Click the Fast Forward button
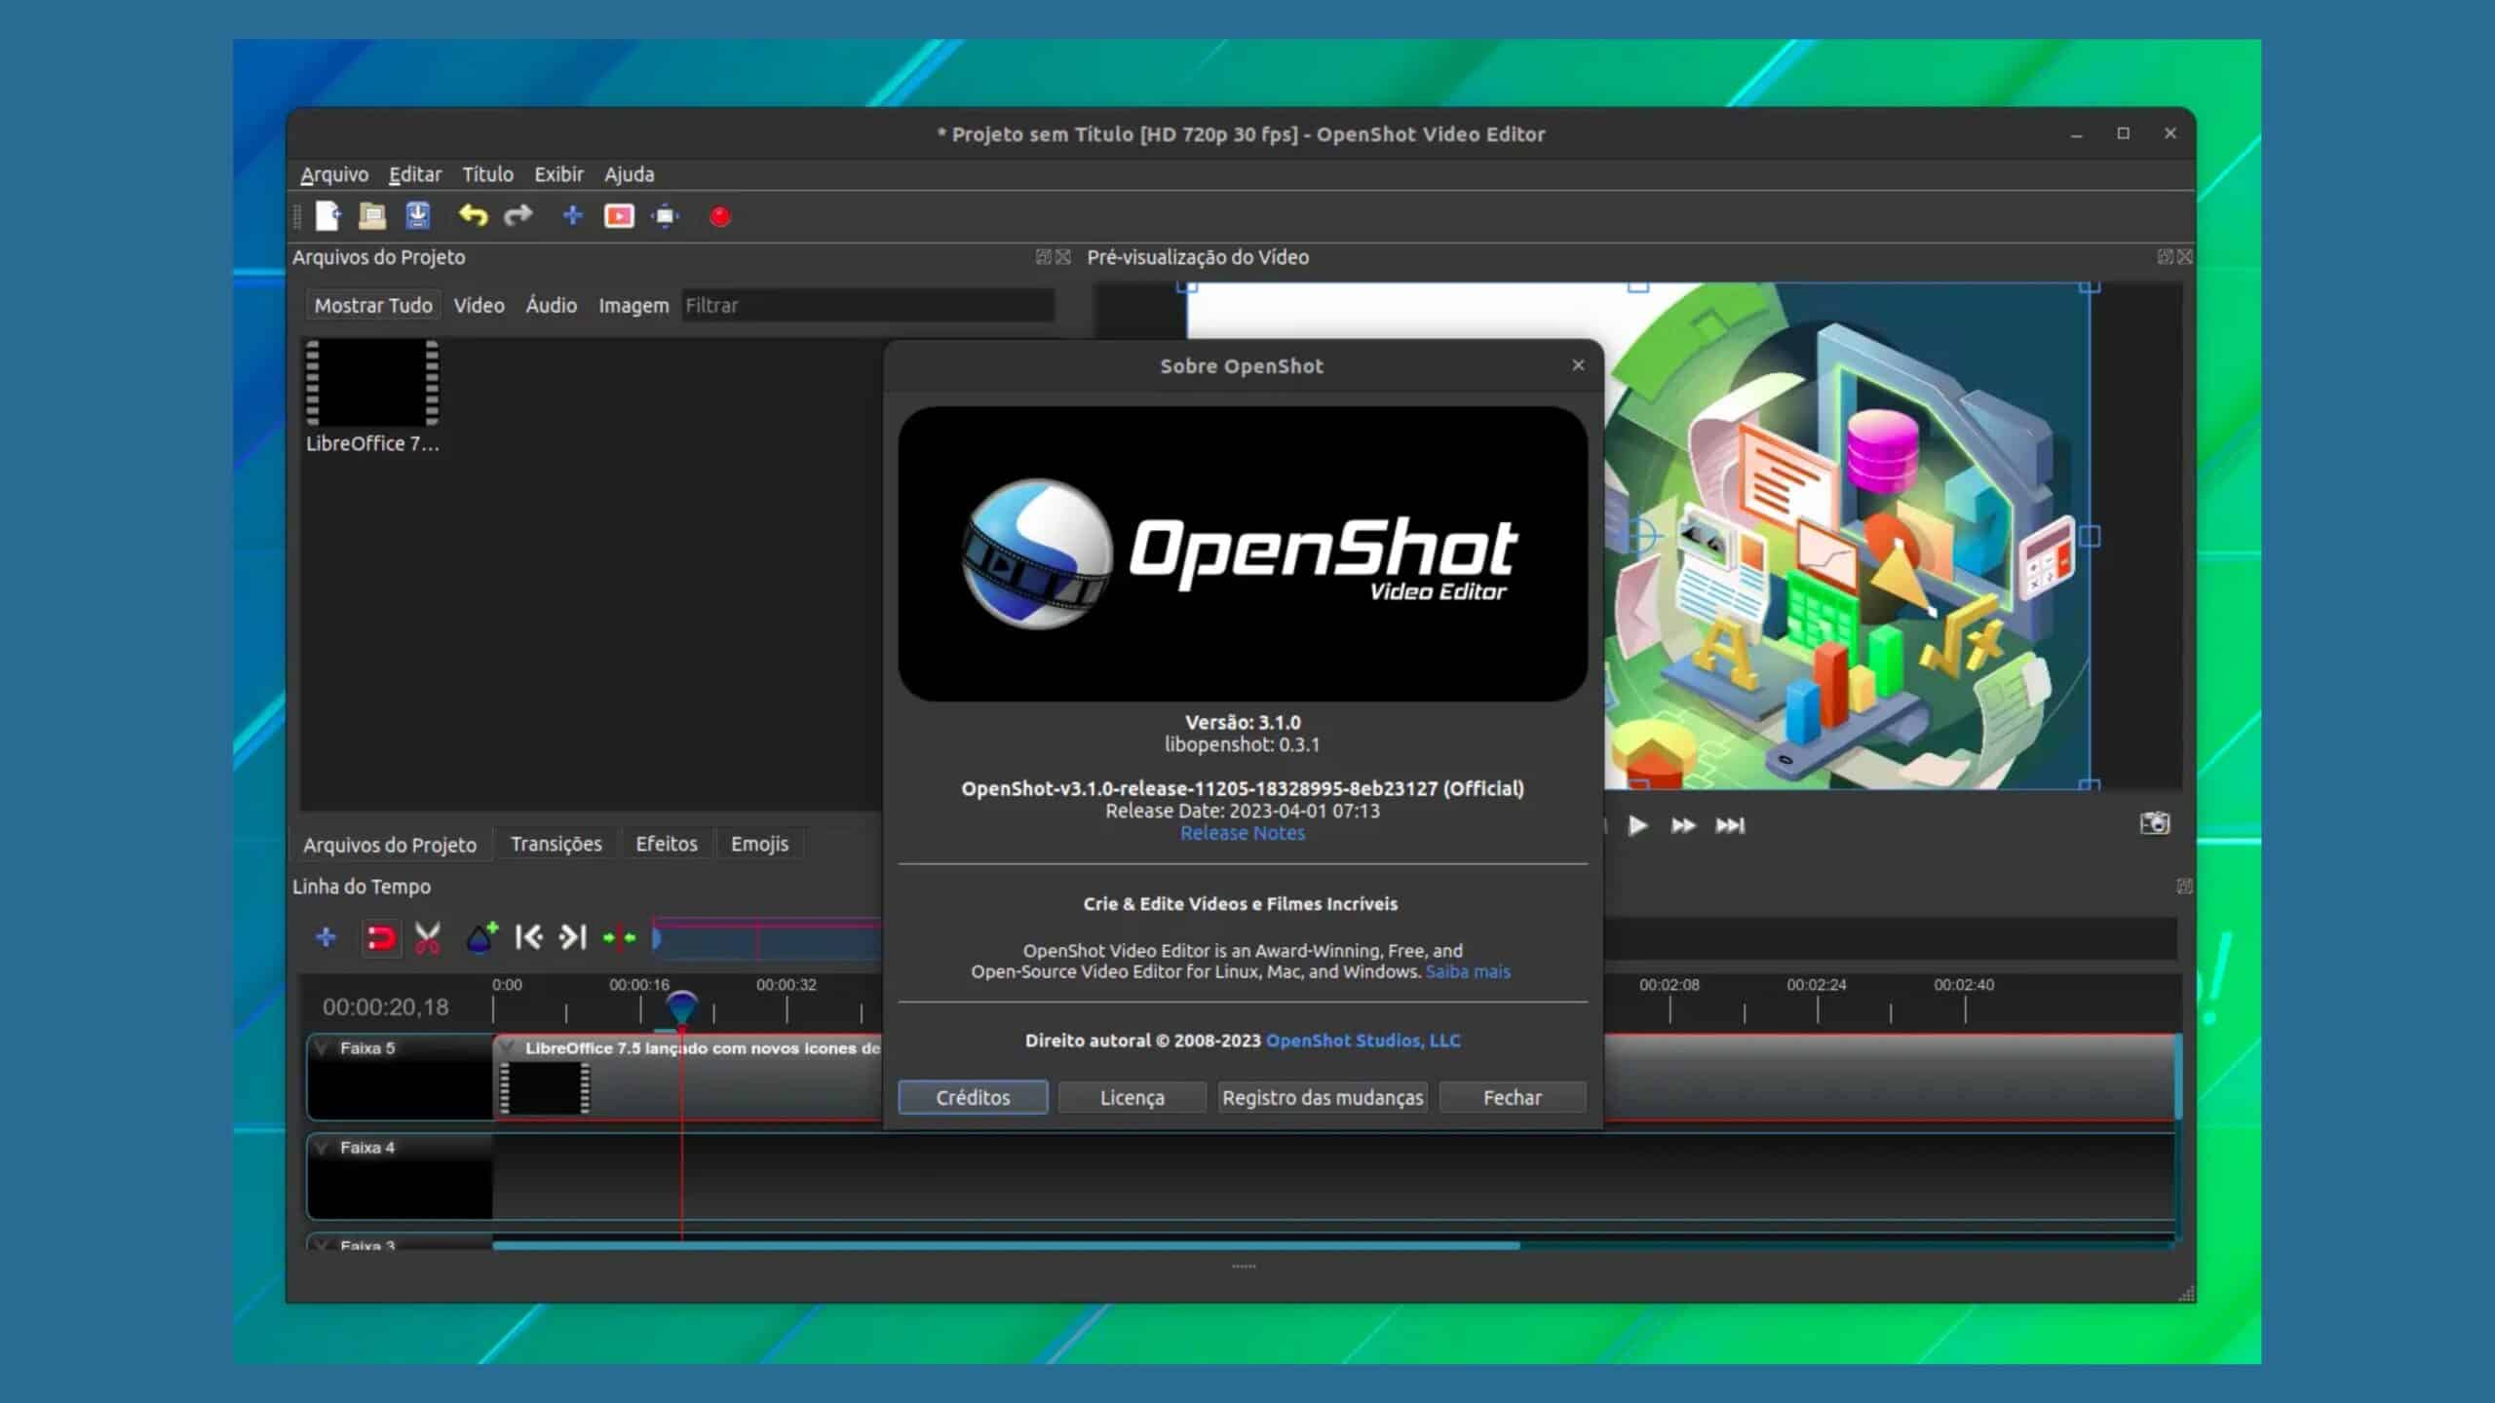The height and width of the screenshot is (1403, 2495). (1683, 825)
